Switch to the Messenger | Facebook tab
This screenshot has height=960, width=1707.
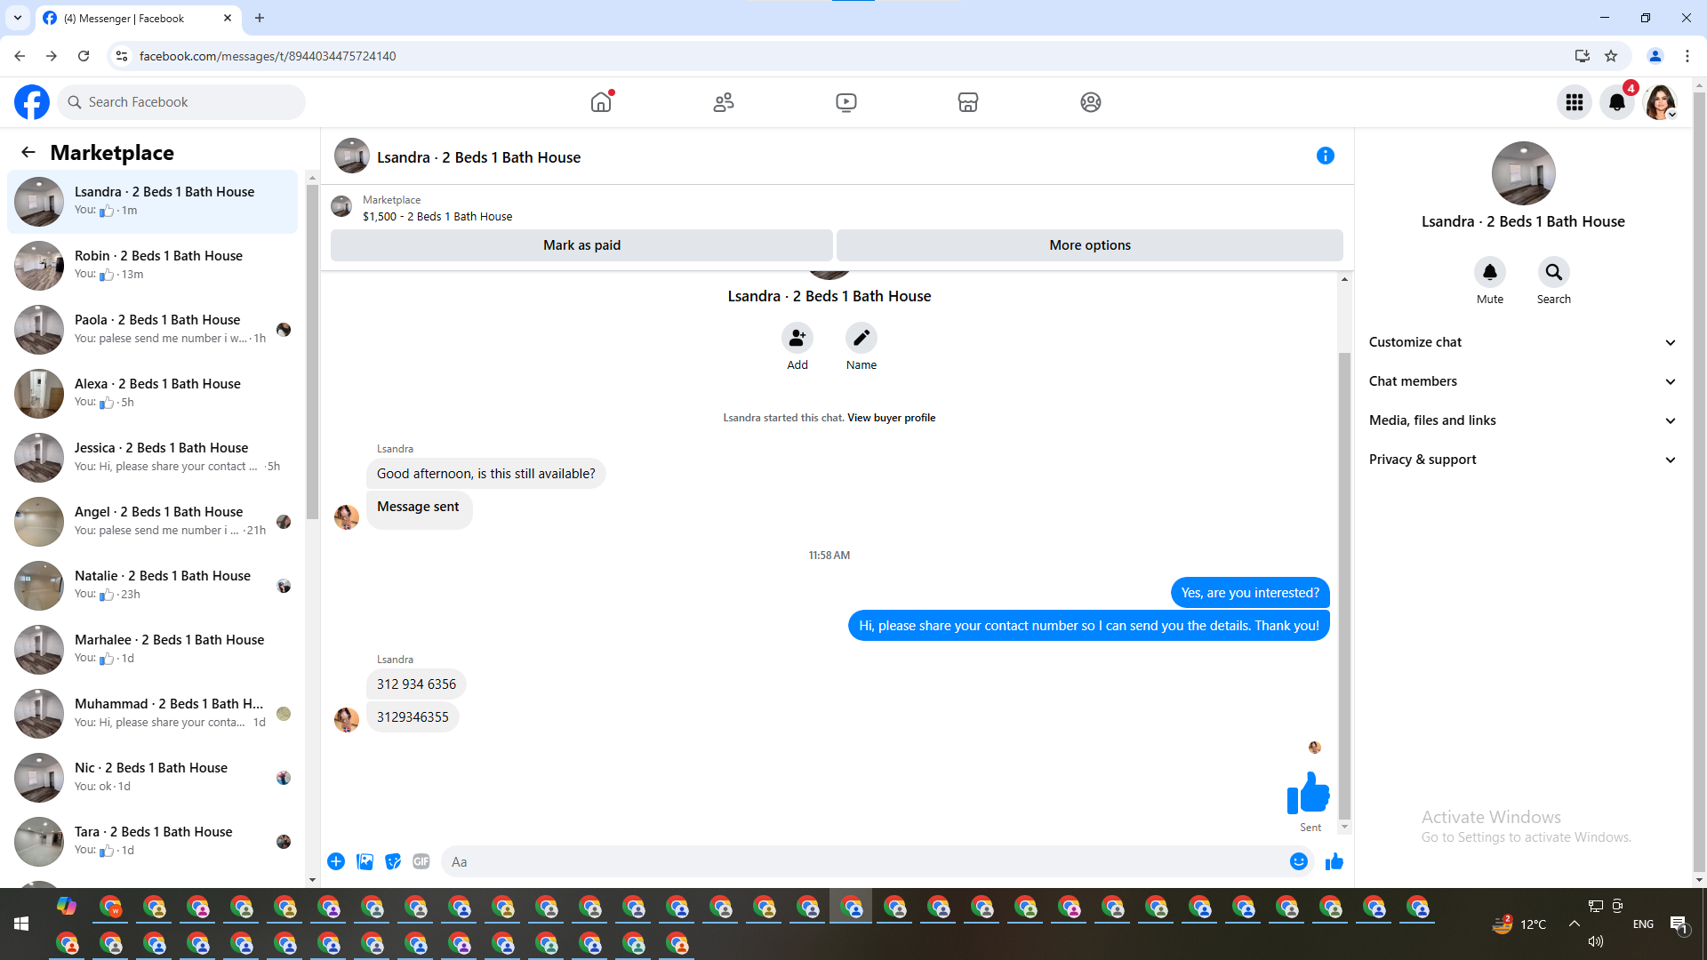(x=138, y=18)
